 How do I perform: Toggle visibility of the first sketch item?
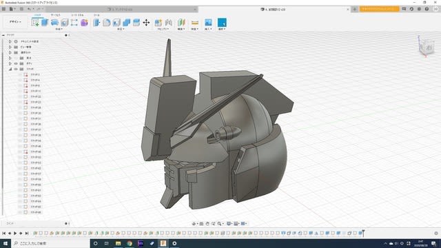pos(20,74)
